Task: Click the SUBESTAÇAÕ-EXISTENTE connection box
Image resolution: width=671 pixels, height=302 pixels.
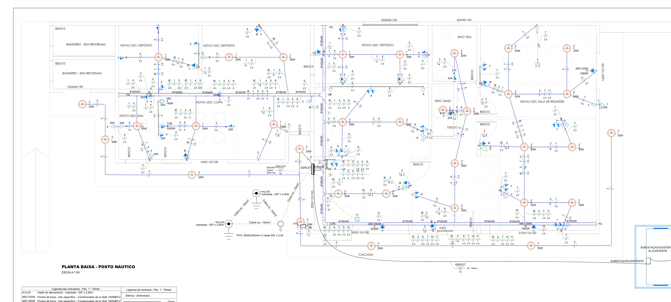Action: point(648,261)
